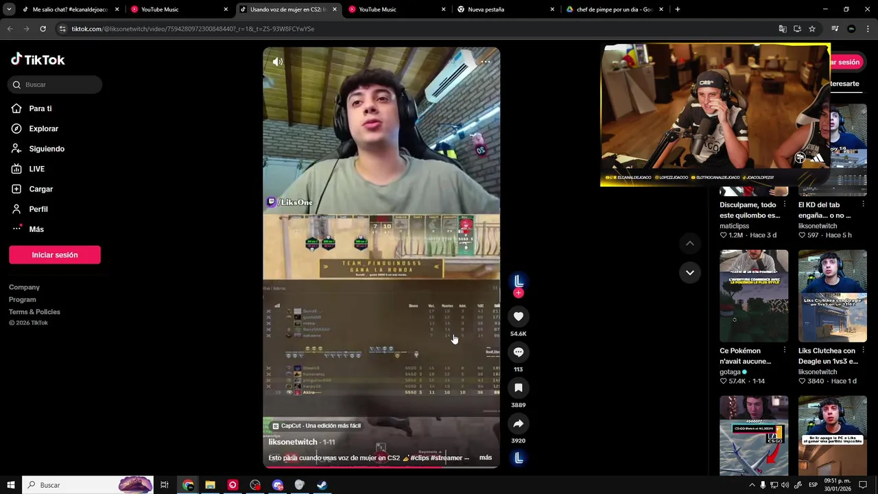The width and height of the screenshot is (878, 494).
Task: Open comments with the speech bubble icon
Action: coord(519,352)
